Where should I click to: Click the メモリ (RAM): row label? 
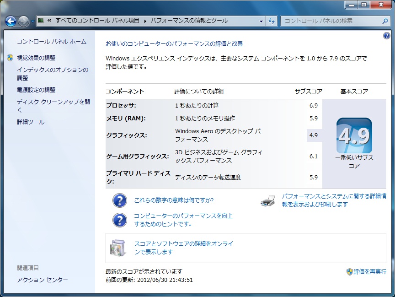click(126, 118)
